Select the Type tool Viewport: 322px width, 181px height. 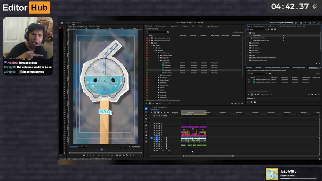(x=146, y=139)
